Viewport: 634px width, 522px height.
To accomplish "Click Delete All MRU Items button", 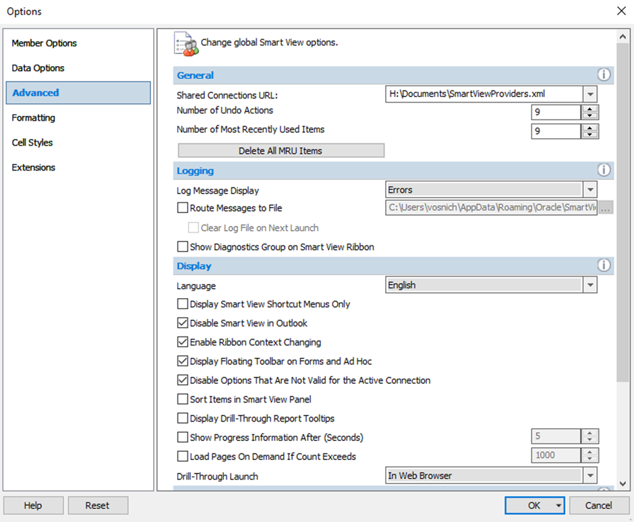I will tap(281, 150).
